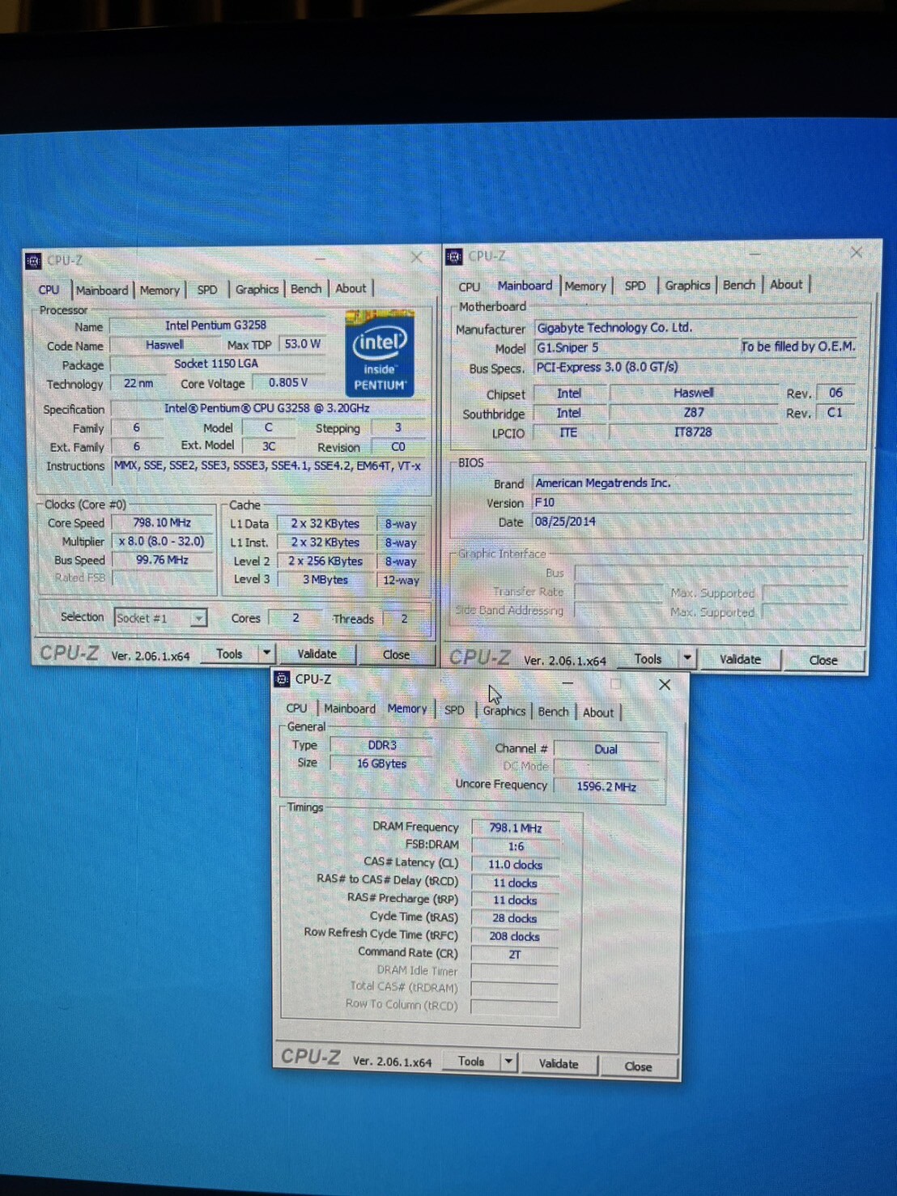
Task: Click the Row Refresh Cycle Time value 208 clocks
Action: [515, 937]
